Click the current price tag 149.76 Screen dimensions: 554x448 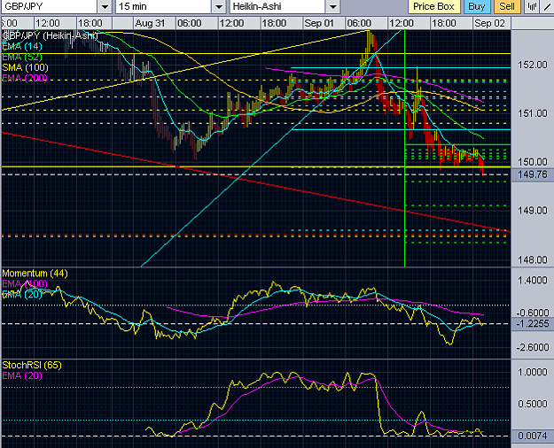tap(532, 174)
